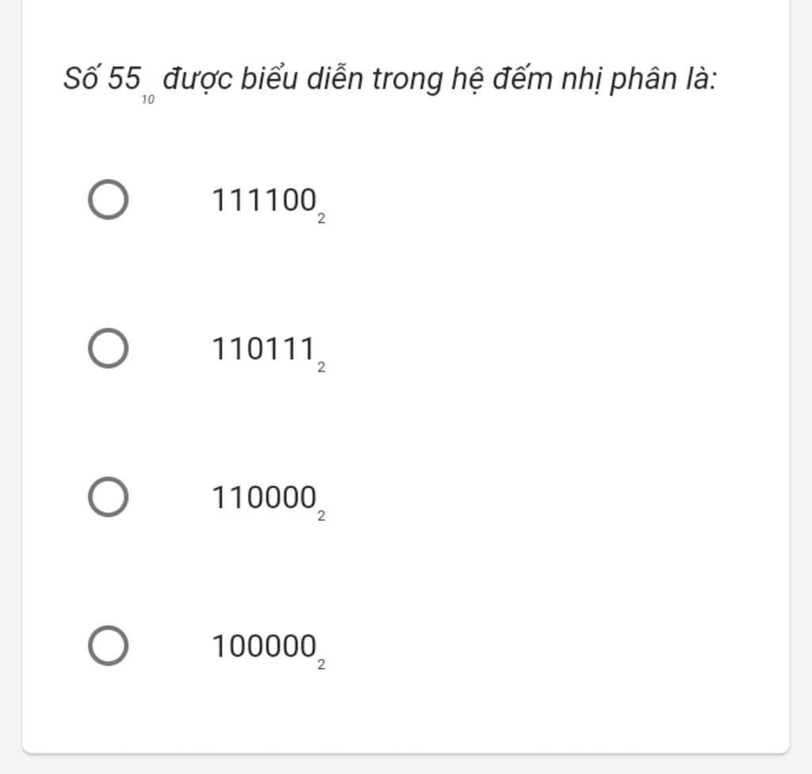Image resolution: width=812 pixels, height=774 pixels.
Task: Click the answer label text 110111
Action: (264, 349)
